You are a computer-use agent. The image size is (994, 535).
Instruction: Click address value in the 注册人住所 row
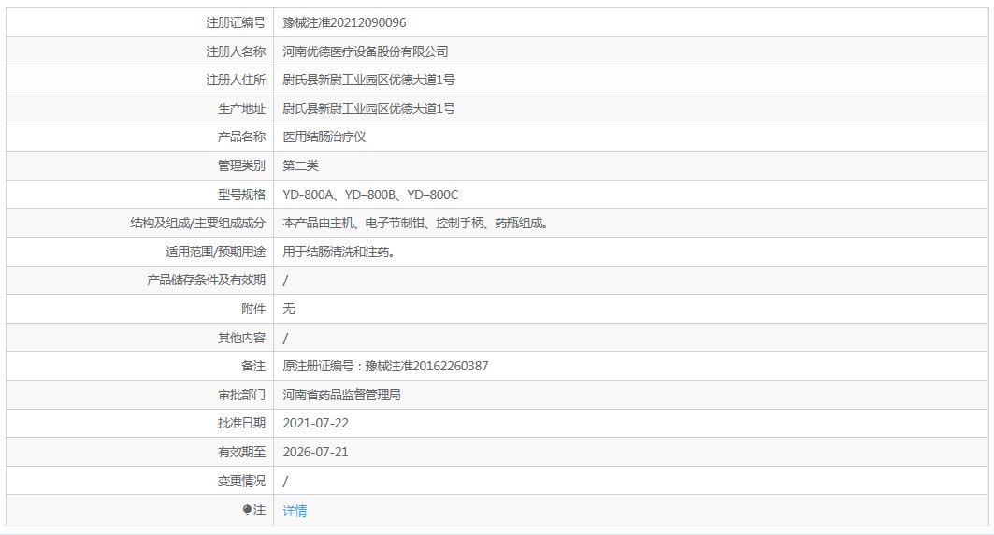[x=368, y=80]
